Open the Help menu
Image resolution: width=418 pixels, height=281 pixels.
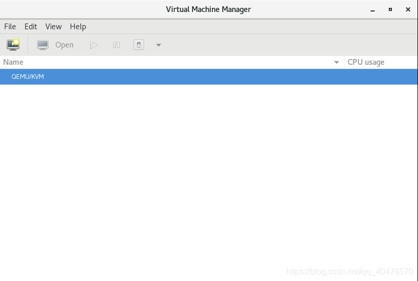(x=78, y=27)
